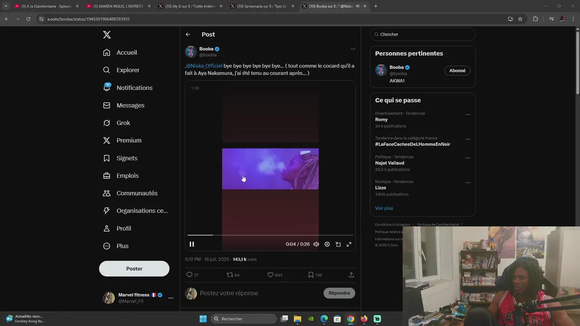Open Accueil home page

pyautogui.click(x=120, y=53)
